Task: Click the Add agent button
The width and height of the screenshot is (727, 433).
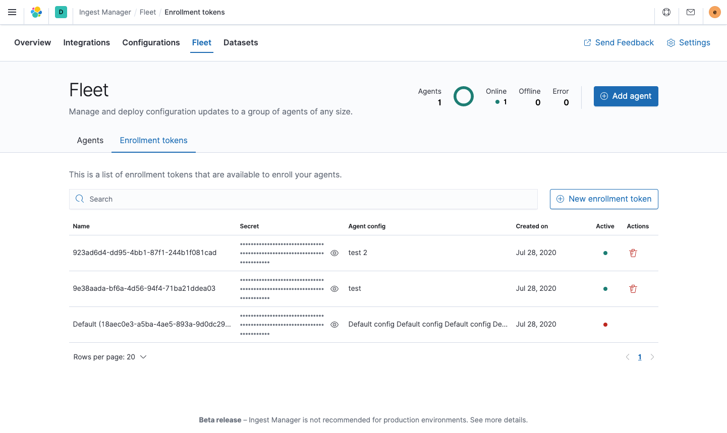Action: (626, 96)
